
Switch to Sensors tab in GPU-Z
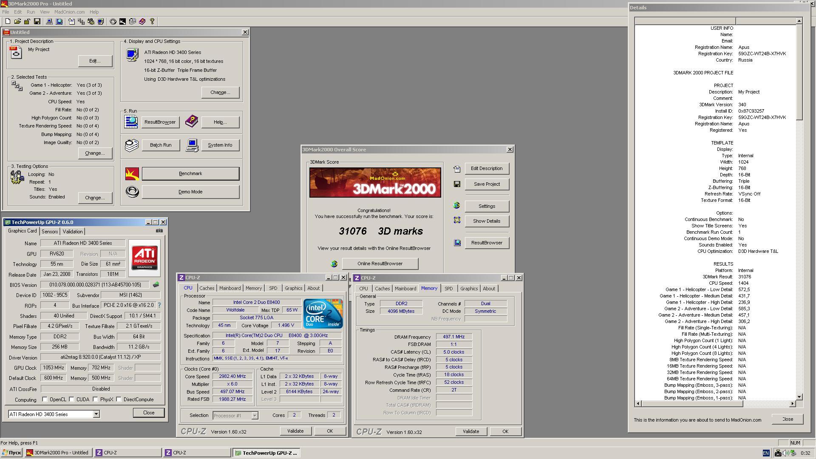point(50,232)
